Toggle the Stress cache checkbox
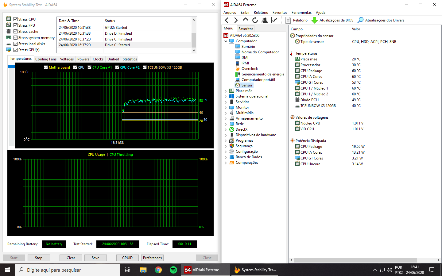This screenshot has height=276, width=442. pos(15,31)
